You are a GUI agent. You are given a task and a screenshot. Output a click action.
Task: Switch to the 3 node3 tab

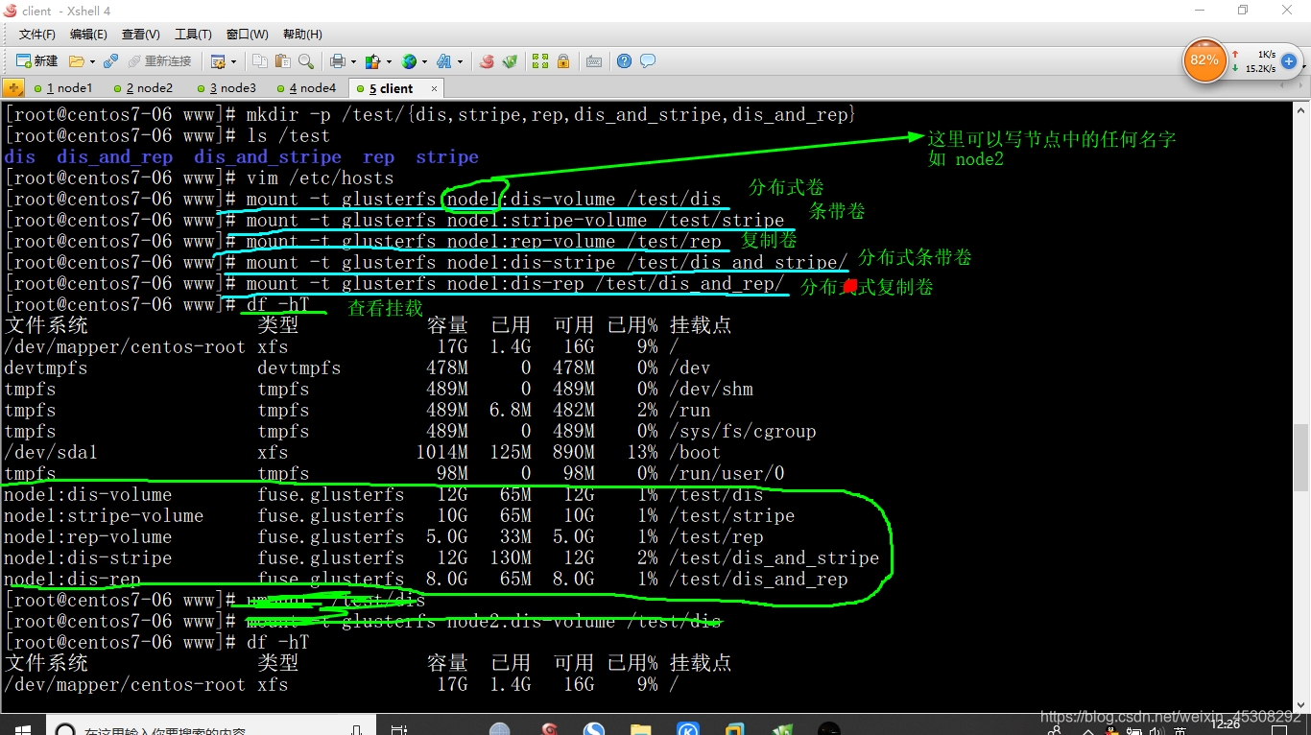[226, 88]
